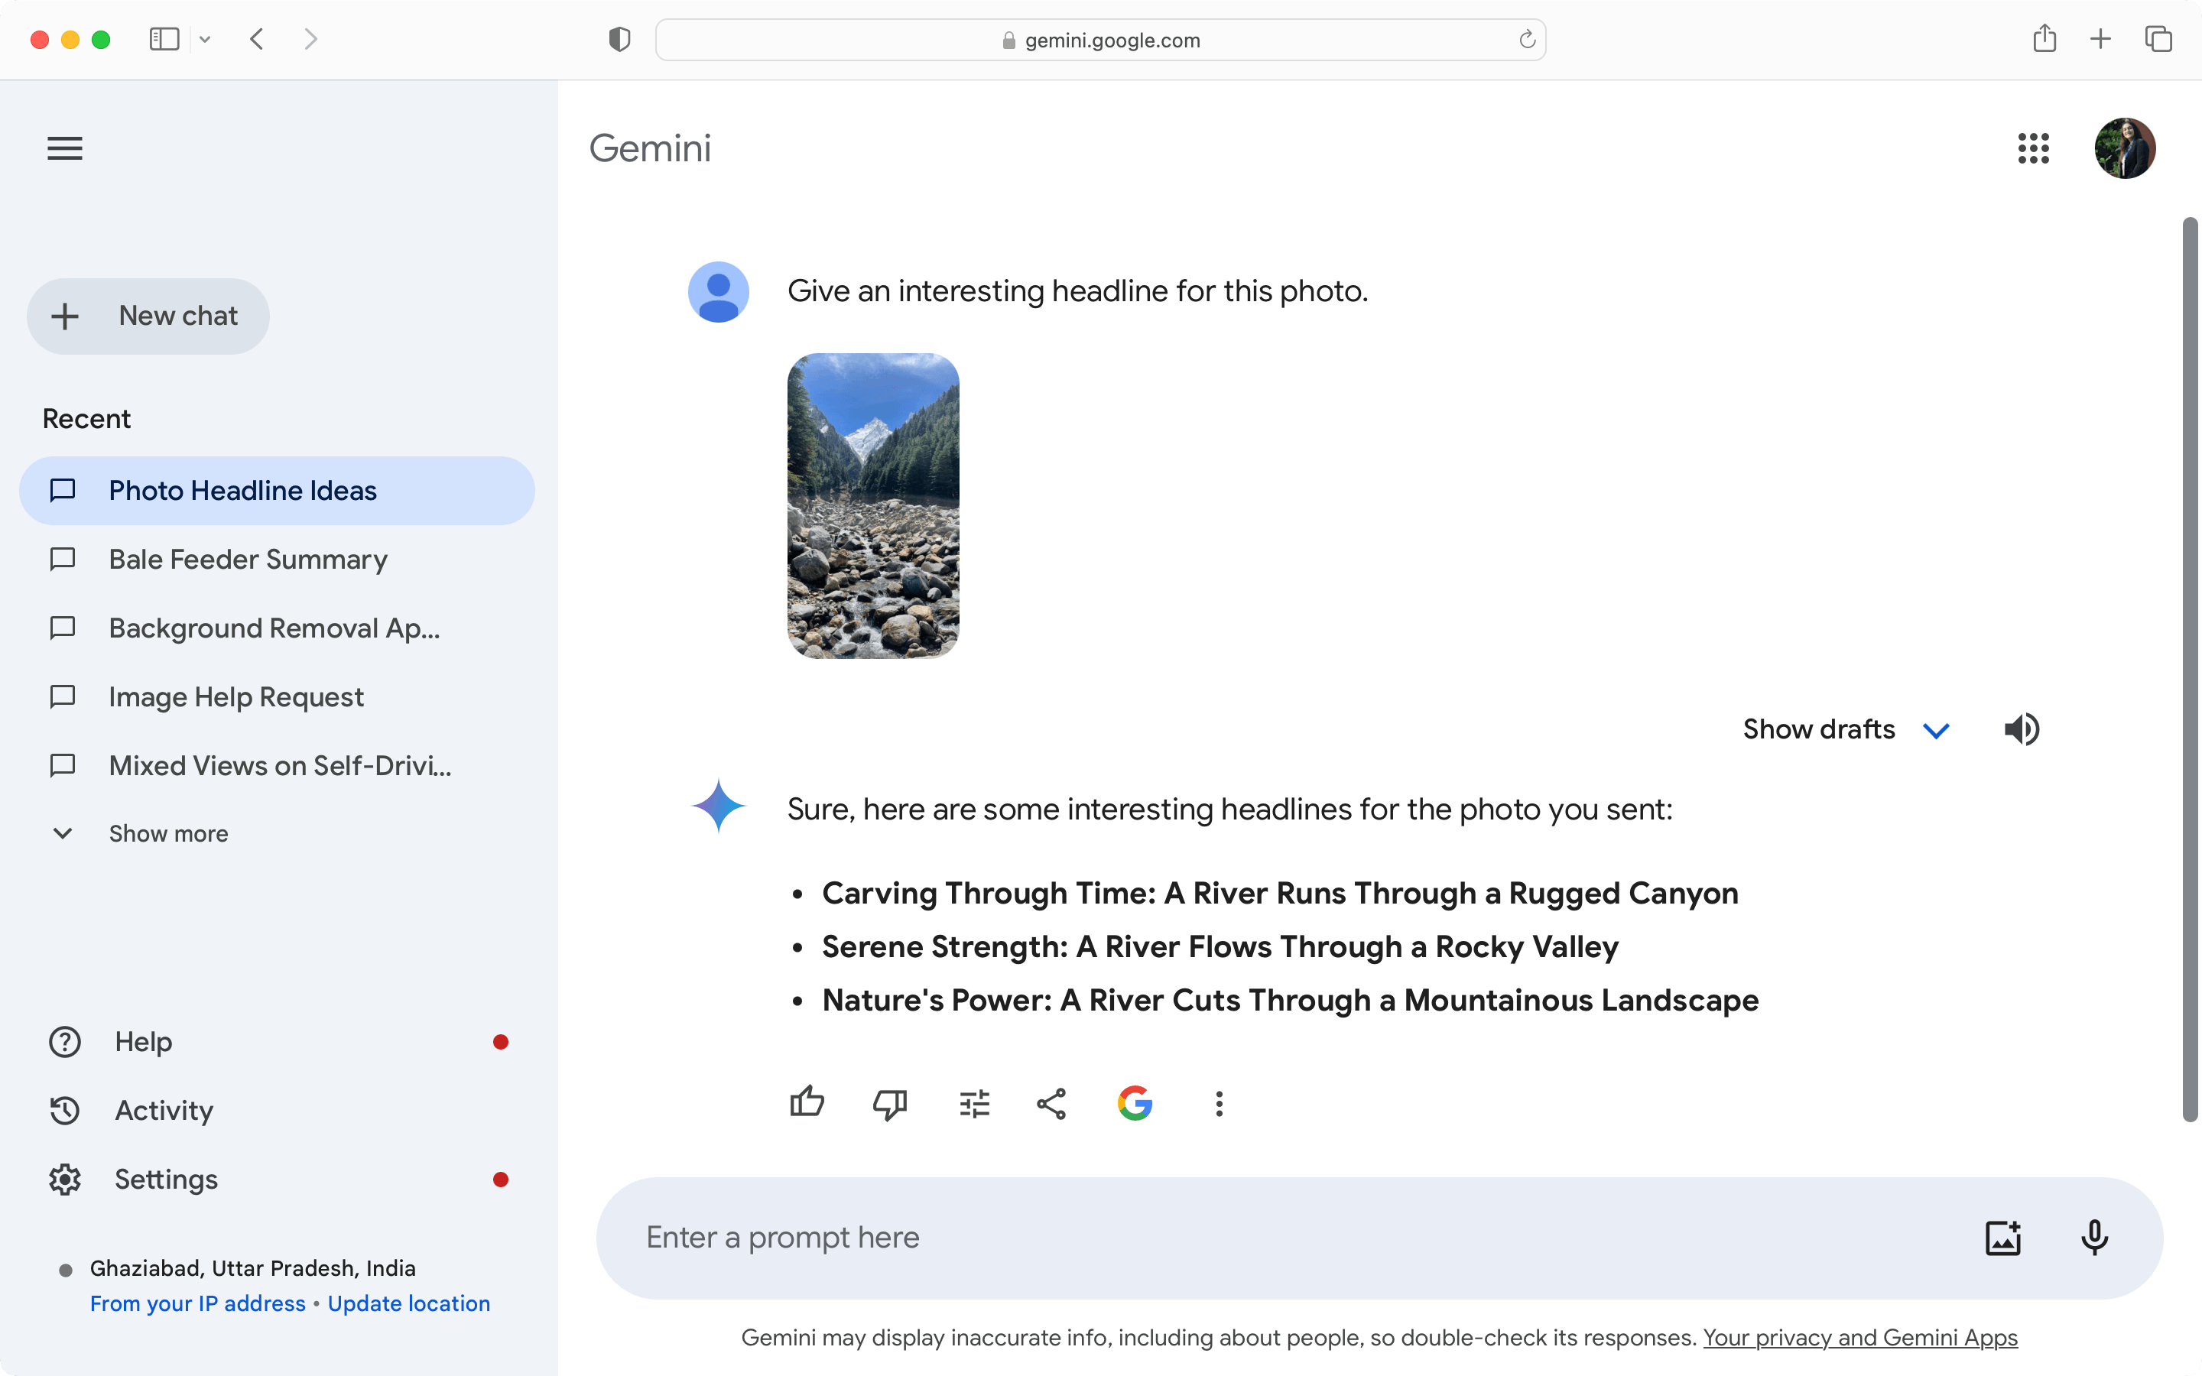
Task: Open Photo Headline Ideas chat
Action: coord(277,491)
